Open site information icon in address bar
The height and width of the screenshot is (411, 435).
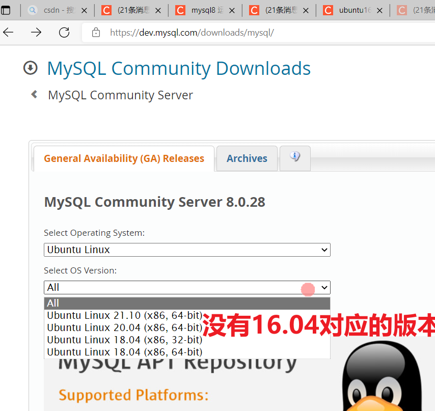click(95, 32)
